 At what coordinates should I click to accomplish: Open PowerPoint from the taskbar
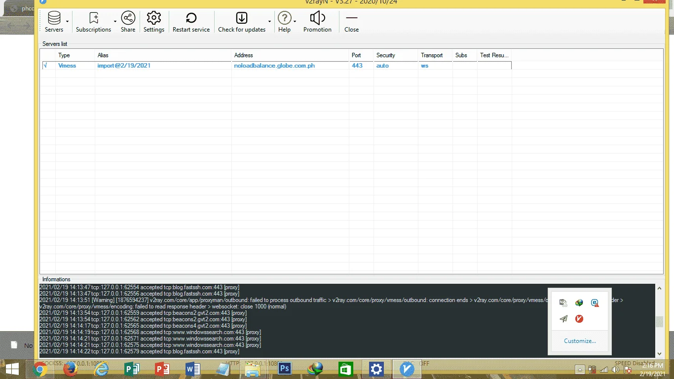(x=162, y=369)
